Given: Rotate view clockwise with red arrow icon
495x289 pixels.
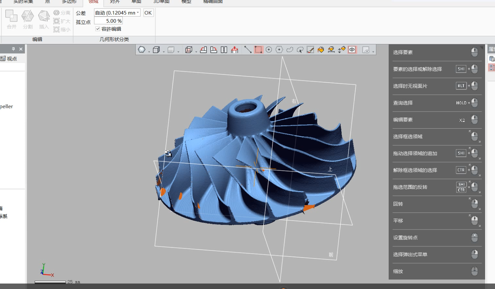Looking at the screenshot, I should click(214, 50).
